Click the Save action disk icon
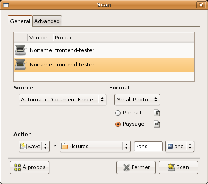This screenshot has width=208, height=184. [x=23, y=146]
